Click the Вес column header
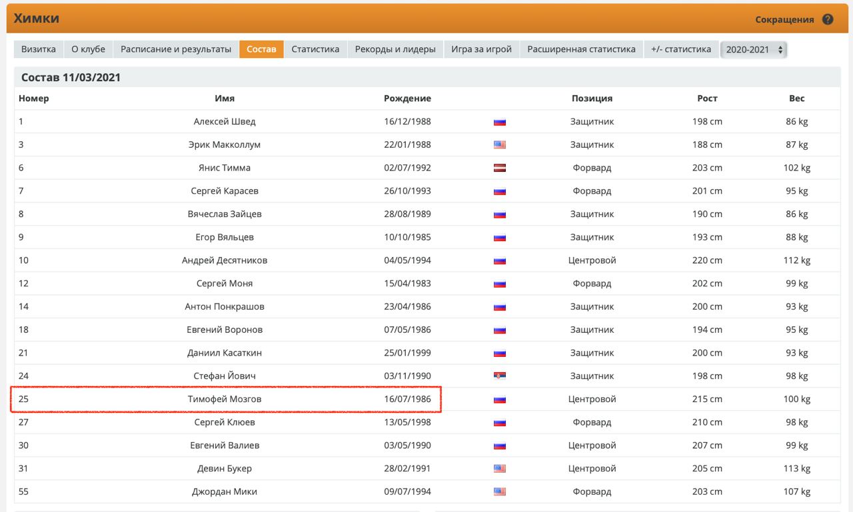The image size is (853, 512). tap(797, 99)
